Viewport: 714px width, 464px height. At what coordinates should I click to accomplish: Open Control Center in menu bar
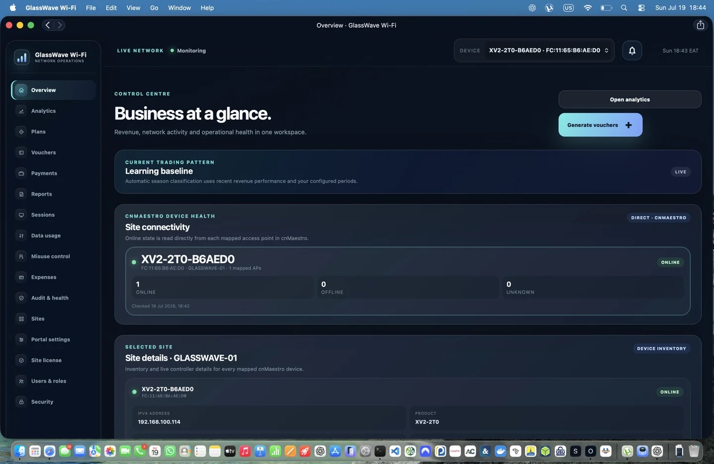tap(641, 8)
